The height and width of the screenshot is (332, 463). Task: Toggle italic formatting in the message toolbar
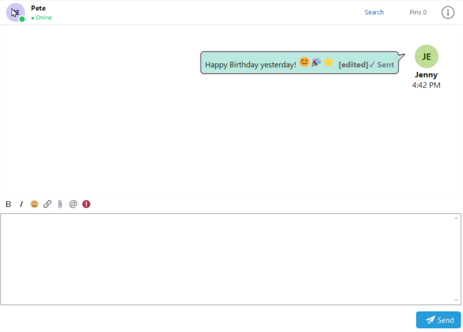coord(21,204)
